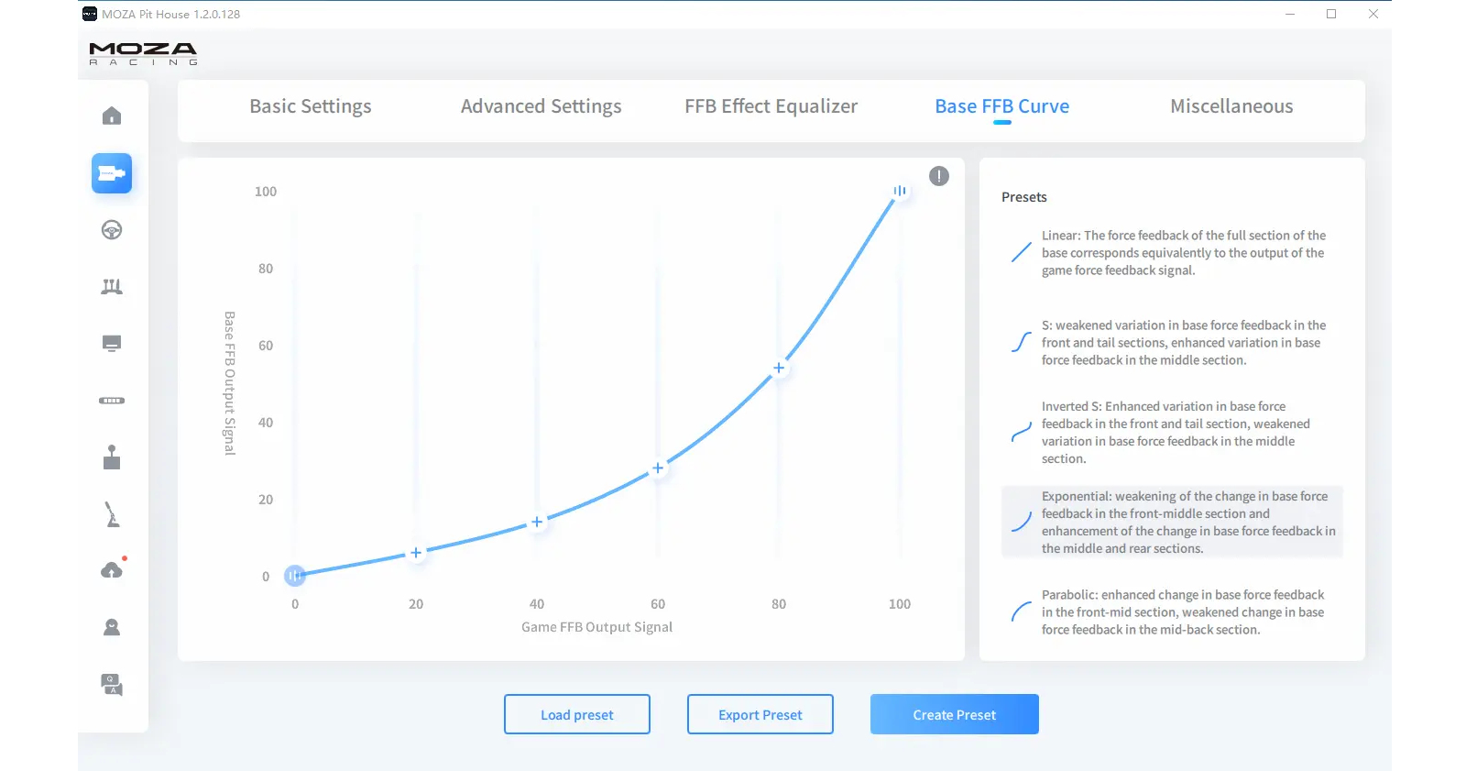Click the Create Preset button
Viewport: 1466px width, 771px height.
click(954, 714)
